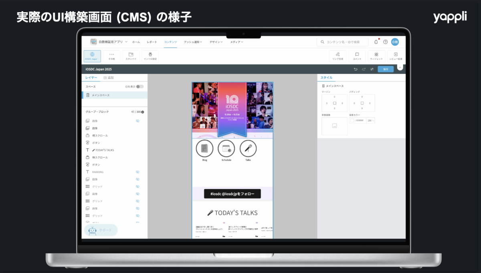Select the スタイル tab
This screenshot has width=481, height=273.
point(326,77)
